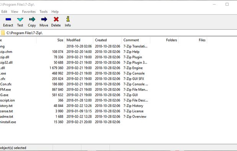Choose the Move arrow icon
This screenshot has height=151, width=237.
[44, 19]
